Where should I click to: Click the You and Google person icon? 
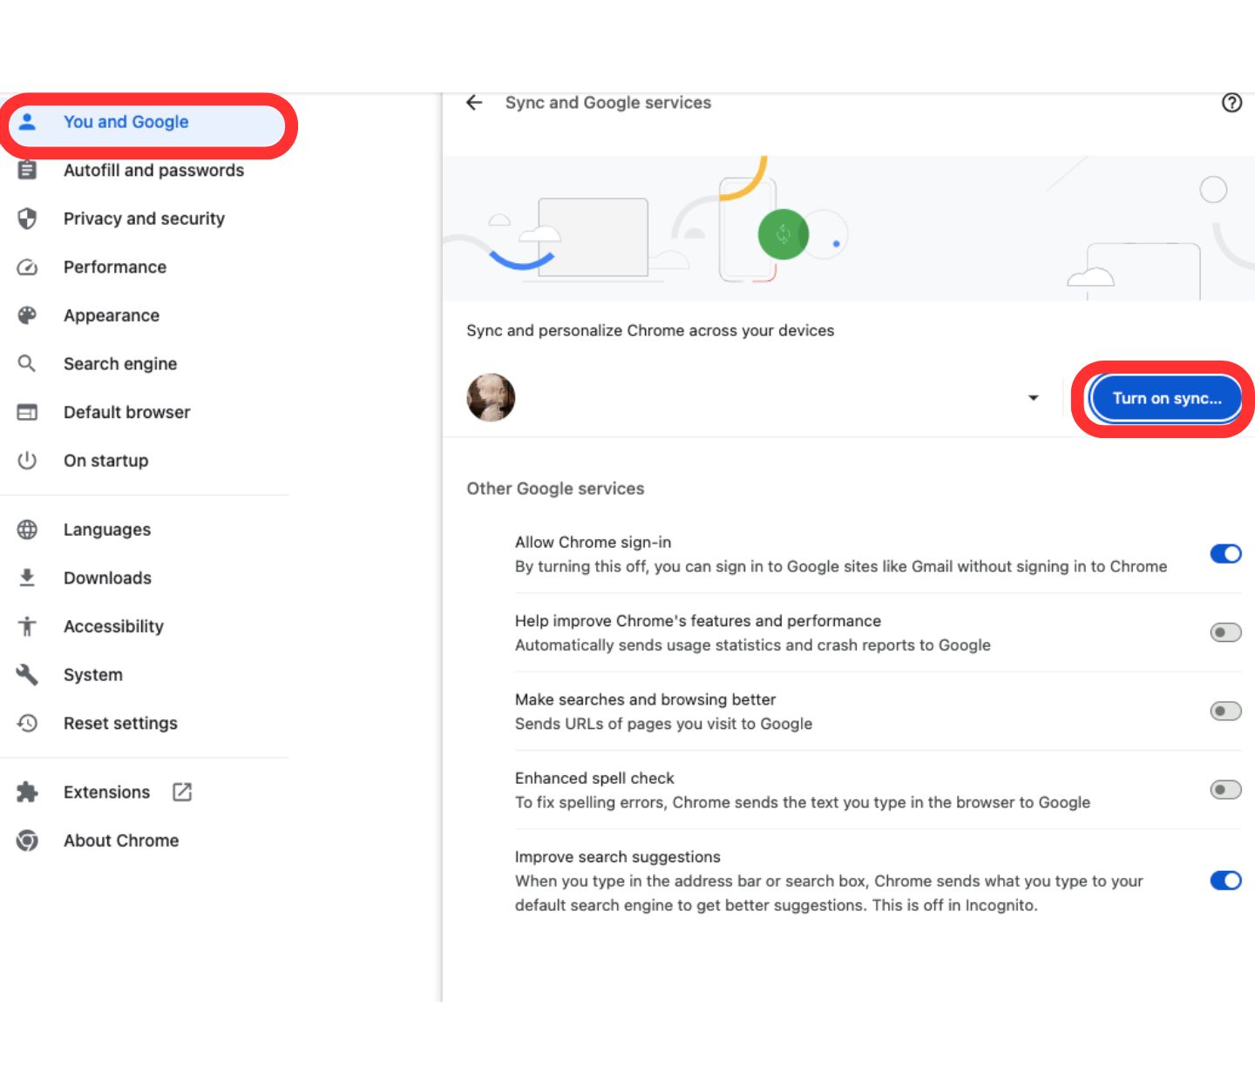28,122
